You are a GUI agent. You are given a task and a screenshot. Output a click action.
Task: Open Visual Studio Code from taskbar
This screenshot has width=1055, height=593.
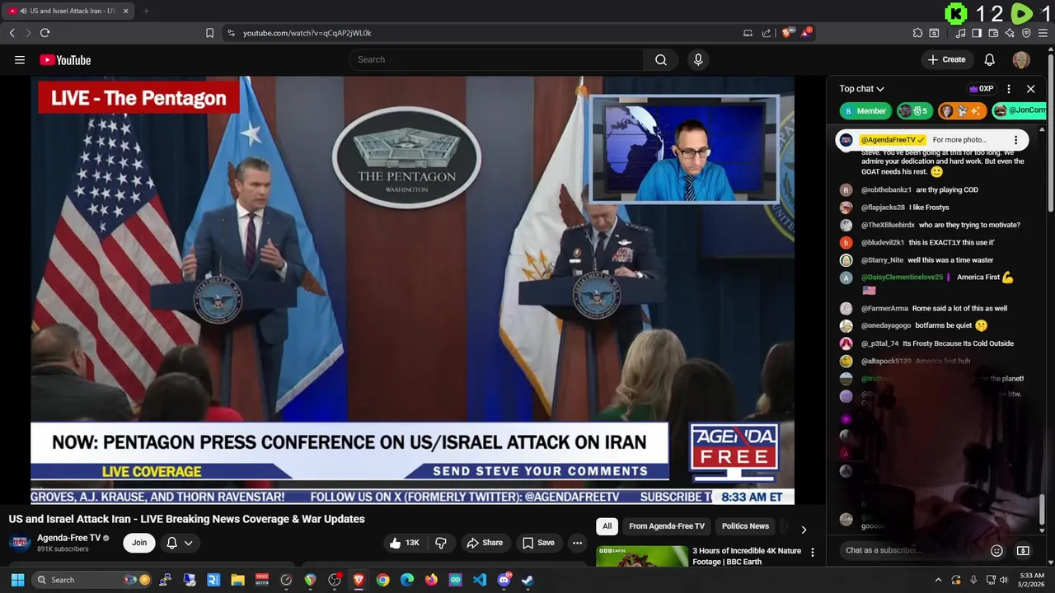[x=480, y=580]
